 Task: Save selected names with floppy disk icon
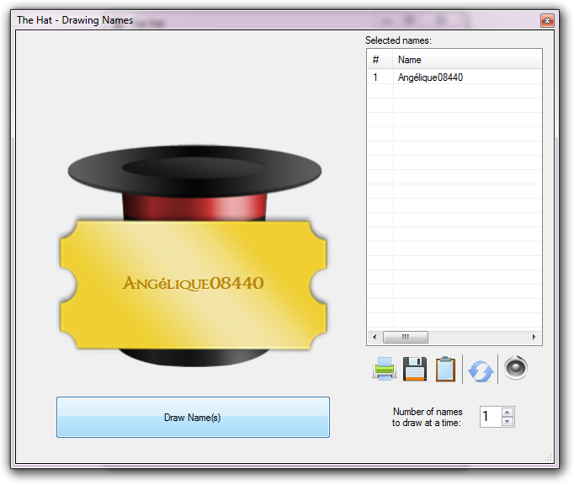415,369
